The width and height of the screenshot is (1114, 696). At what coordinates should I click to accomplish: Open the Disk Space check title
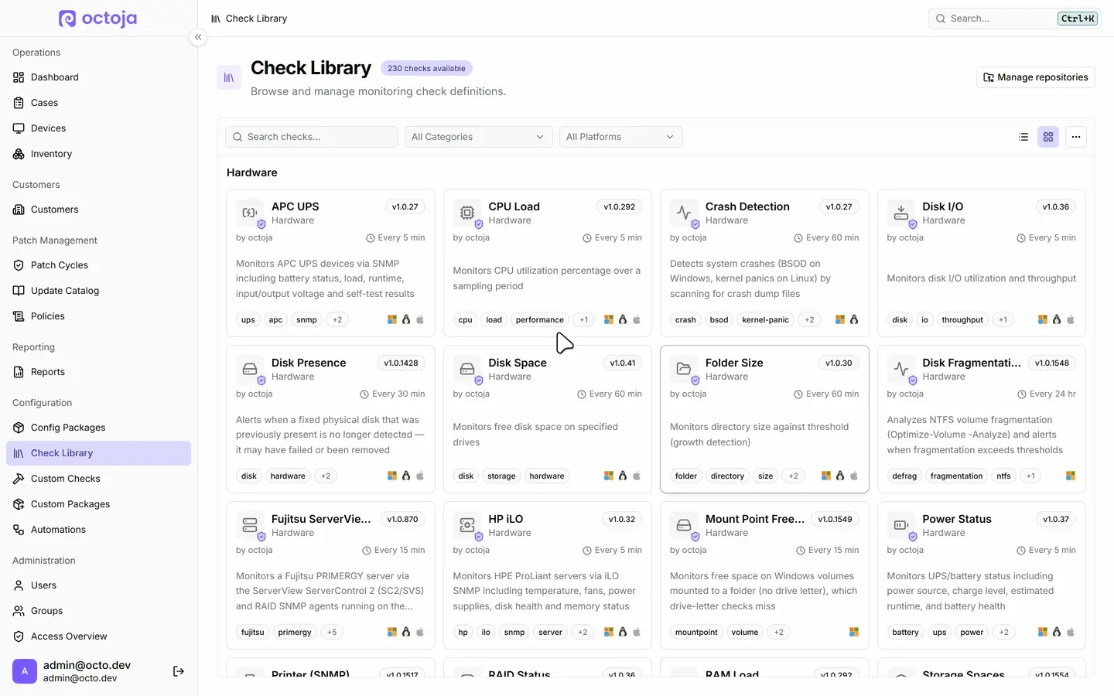(518, 363)
